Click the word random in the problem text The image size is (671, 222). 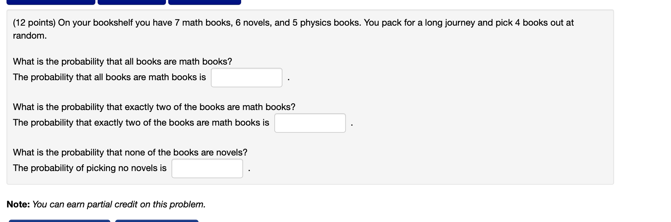click(29, 36)
